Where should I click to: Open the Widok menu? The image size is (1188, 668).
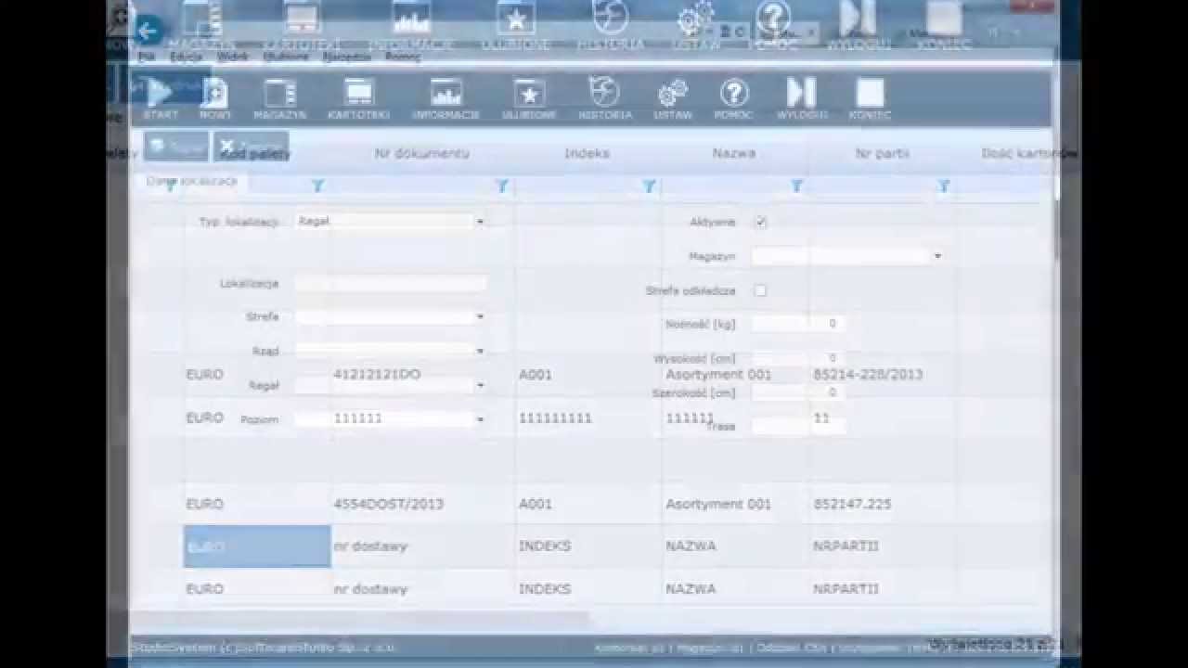pos(233,57)
